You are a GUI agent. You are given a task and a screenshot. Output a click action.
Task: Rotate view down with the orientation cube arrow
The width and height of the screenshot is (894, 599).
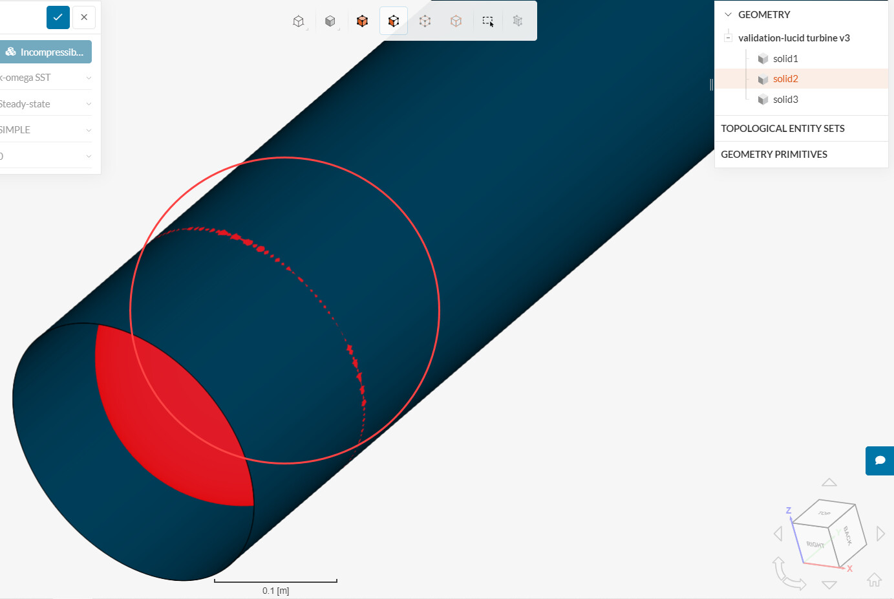click(x=829, y=585)
